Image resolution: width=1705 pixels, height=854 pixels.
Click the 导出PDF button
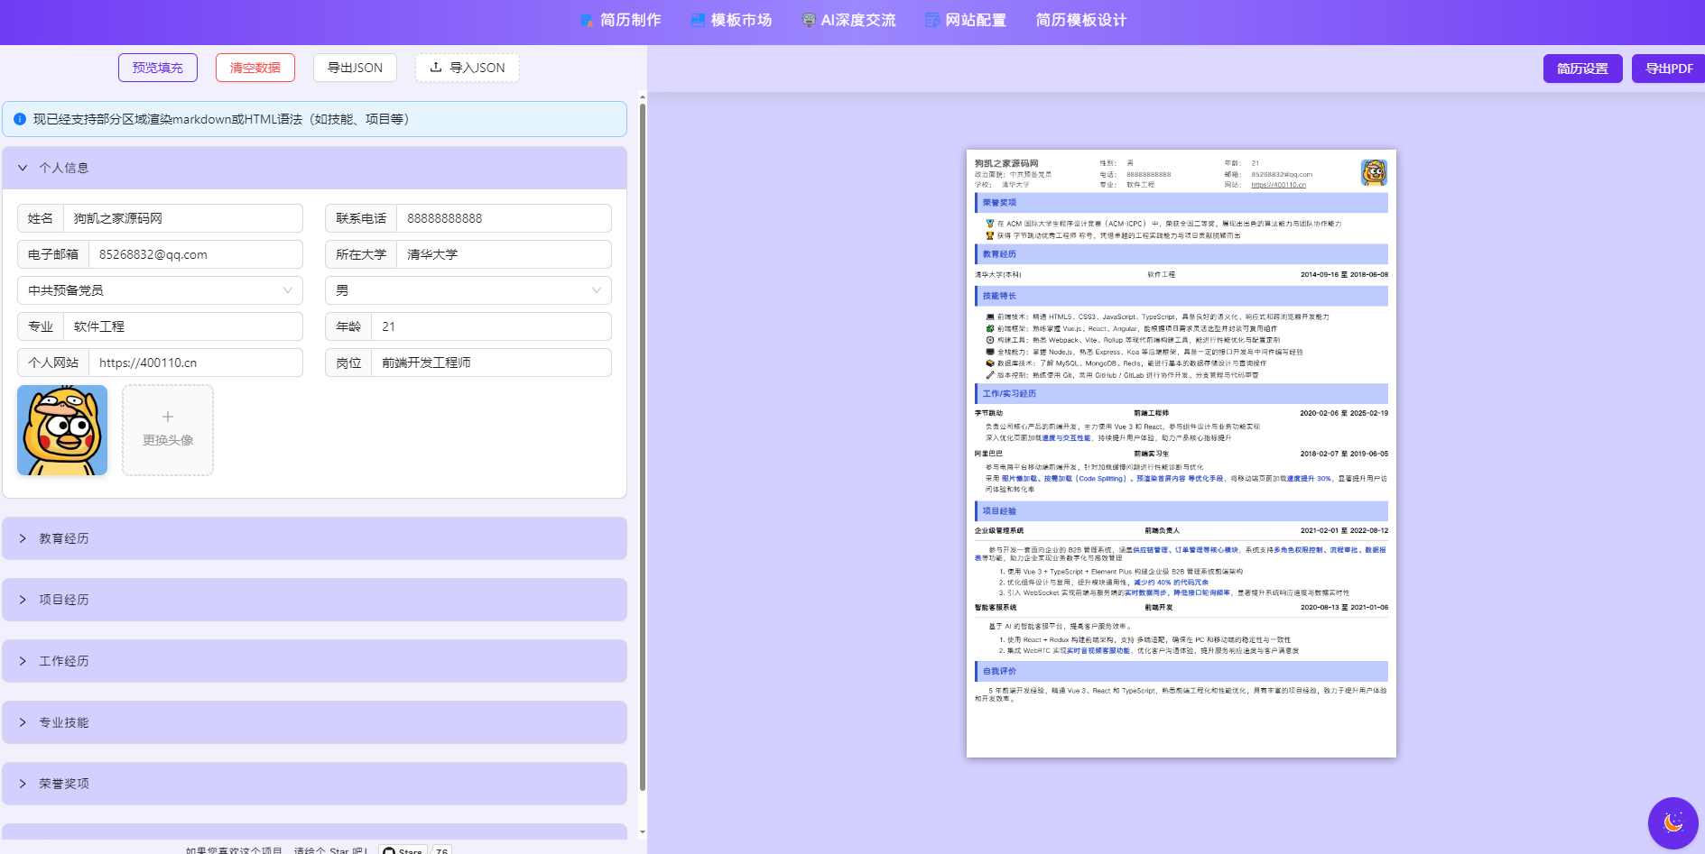tap(1666, 68)
